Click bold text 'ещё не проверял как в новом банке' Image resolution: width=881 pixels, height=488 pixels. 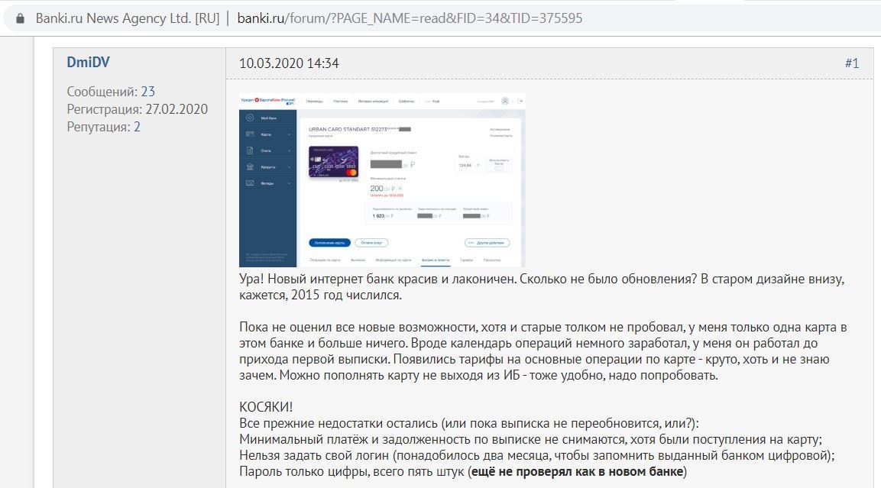click(x=577, y=472)
